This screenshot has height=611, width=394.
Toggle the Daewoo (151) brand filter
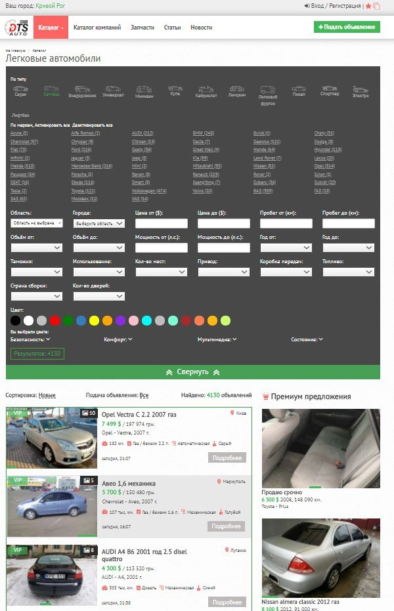(267, 142)
